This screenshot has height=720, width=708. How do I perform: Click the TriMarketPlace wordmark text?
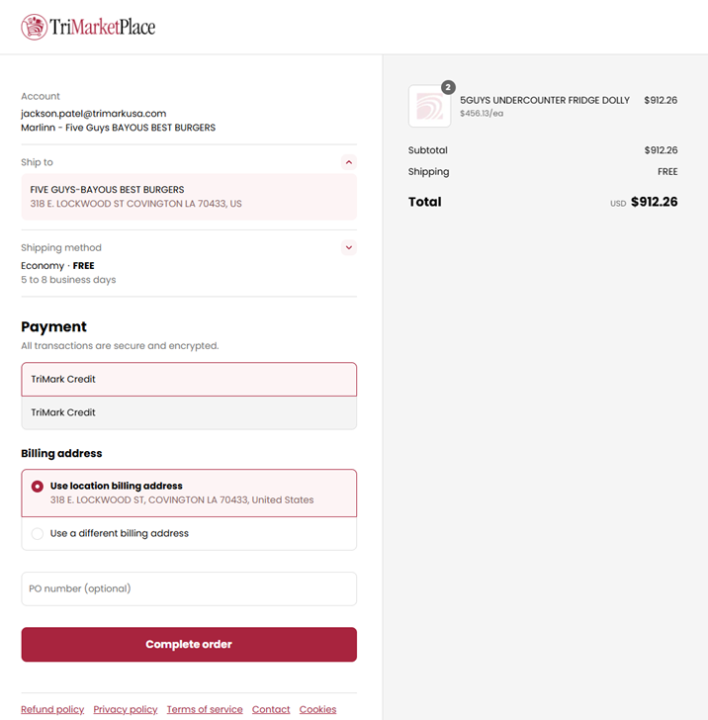point(103,27)
